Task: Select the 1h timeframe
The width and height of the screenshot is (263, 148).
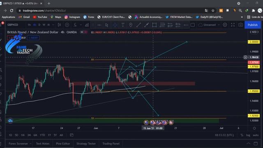Action: (x=29, y=25)
